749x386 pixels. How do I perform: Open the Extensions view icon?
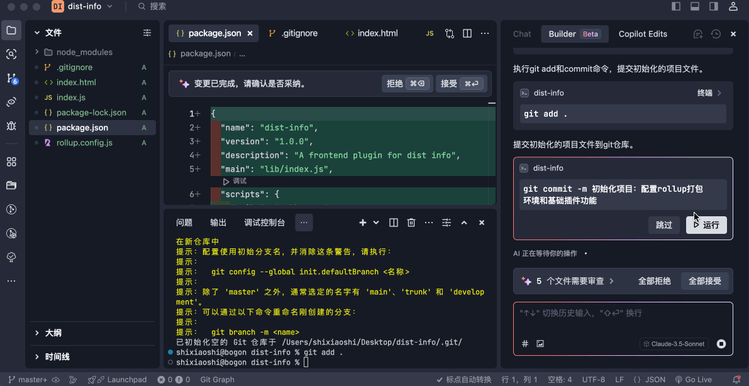coord(11,162)
